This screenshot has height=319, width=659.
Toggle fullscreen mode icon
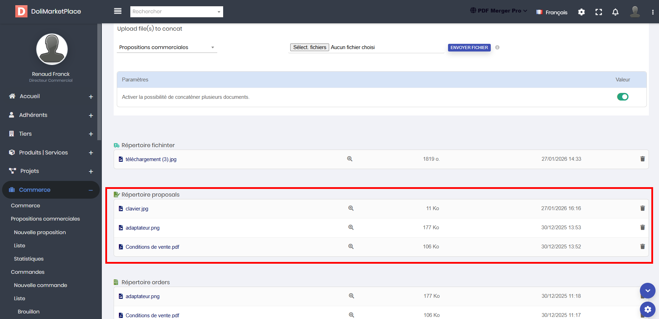click(x=599, y=12)
